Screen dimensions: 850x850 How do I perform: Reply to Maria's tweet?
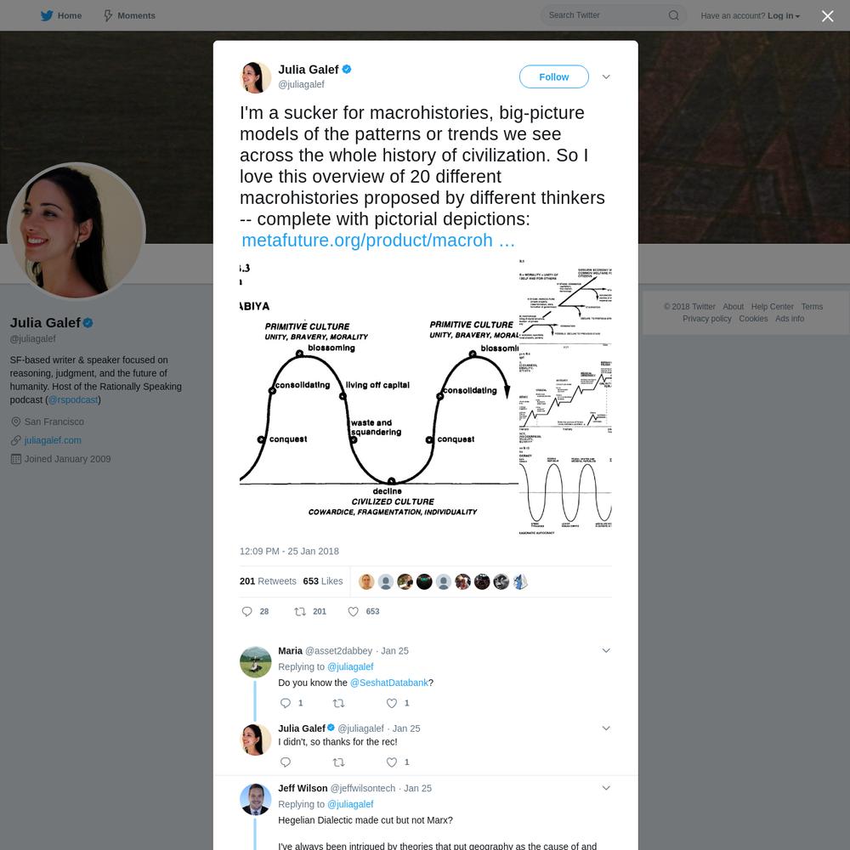(x=285, y=703)
